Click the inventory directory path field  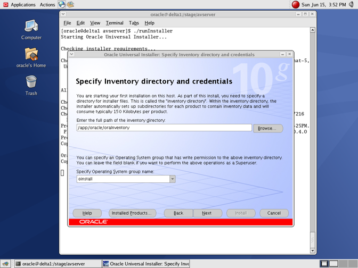164,128
